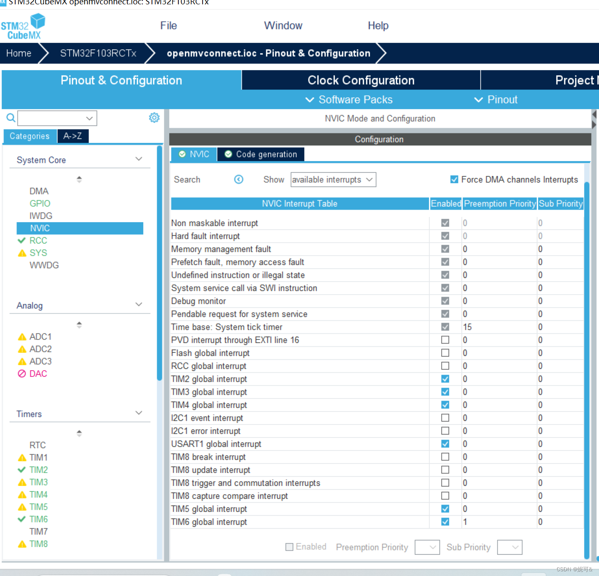Click the pink disabled icon beside DAC
Screen dimensions: 599x576
click(x=22, y=374)
